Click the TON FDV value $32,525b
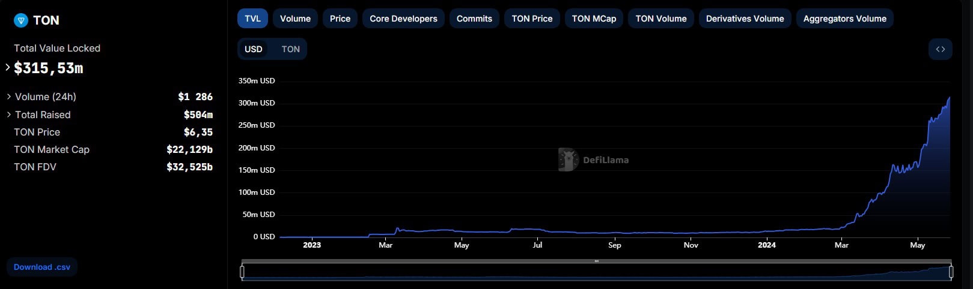Screen dimensions: 973x289 tap(189, 167)
